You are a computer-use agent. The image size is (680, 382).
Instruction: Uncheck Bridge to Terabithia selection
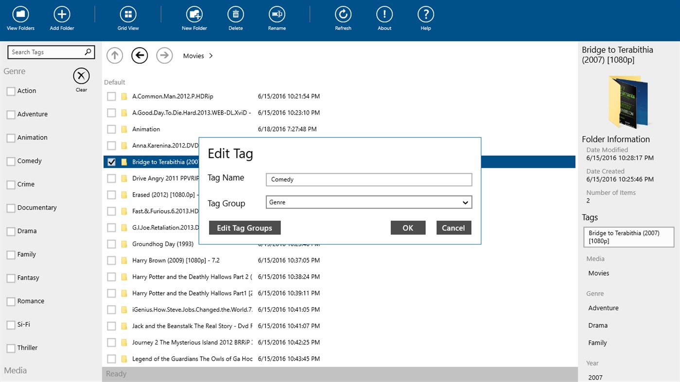[111, 162]
